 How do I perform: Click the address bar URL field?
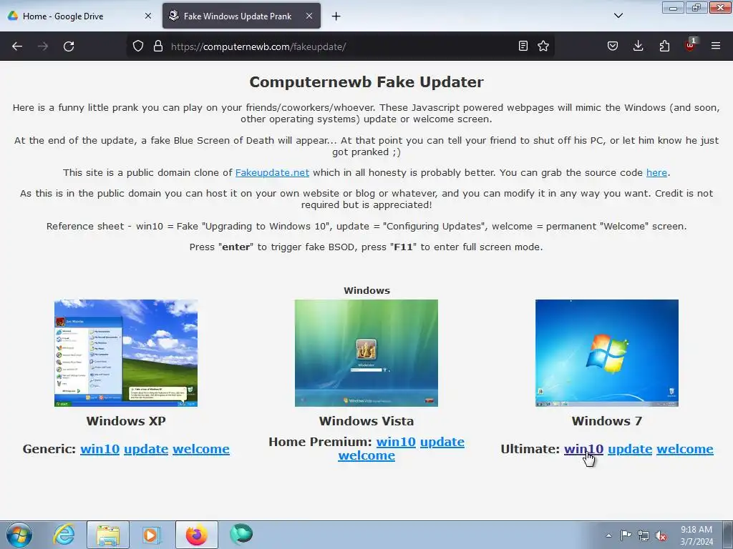coord(341,46)
